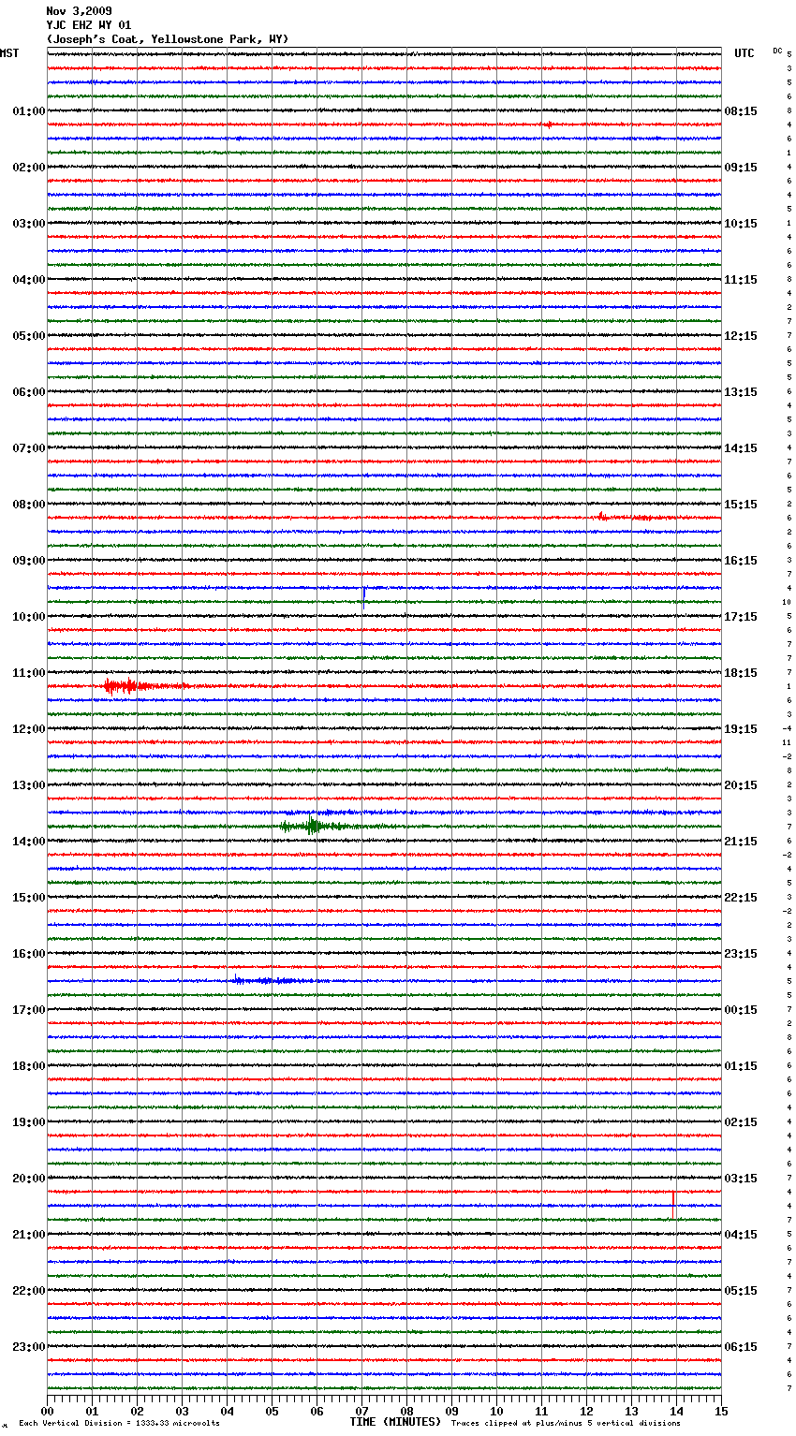796x1436 pixels.
Task: Click the 20:15 UTC time label
Action: point(741,785)
